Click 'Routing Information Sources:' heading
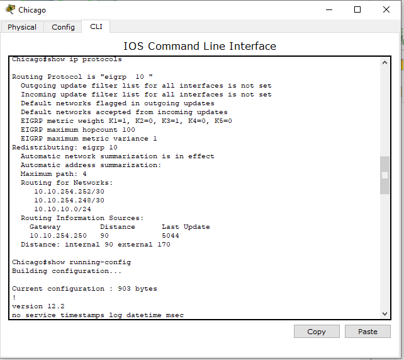The image size is (404, 360). pos(82,218)
